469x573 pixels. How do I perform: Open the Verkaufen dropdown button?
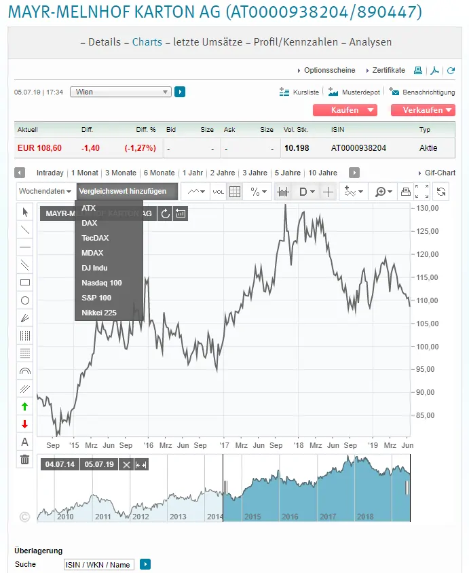pos(423,110)
